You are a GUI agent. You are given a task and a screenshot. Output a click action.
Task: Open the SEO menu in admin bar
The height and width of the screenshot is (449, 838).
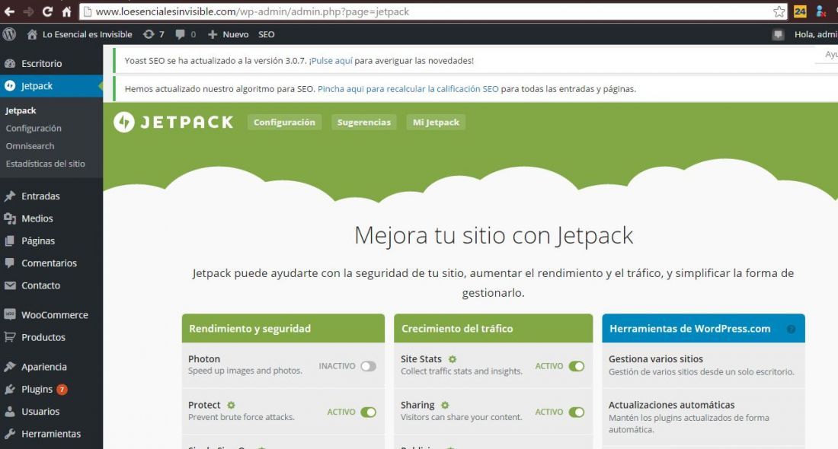[x=266, y=34]
